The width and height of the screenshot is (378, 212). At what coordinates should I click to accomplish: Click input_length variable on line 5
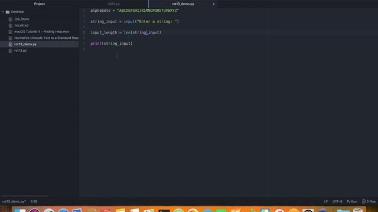(104, 32)
